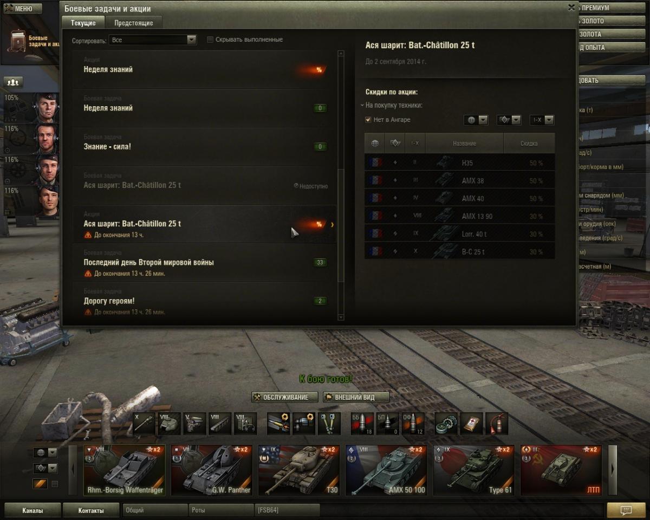Select the Type 61 tank
The width and height of the screenshot is (650, 520).
pos(474,470)
